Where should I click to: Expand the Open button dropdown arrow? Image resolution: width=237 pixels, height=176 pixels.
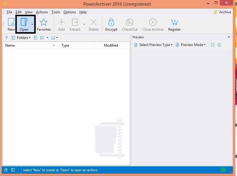(x=32, y=24)
